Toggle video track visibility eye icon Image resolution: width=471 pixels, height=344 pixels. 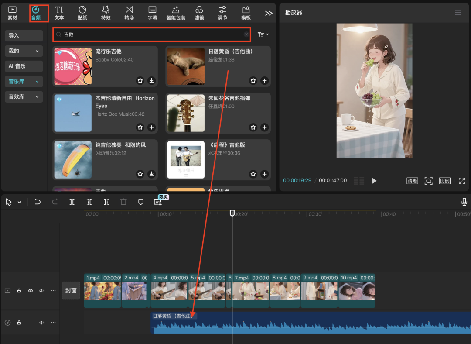(31, 290)
